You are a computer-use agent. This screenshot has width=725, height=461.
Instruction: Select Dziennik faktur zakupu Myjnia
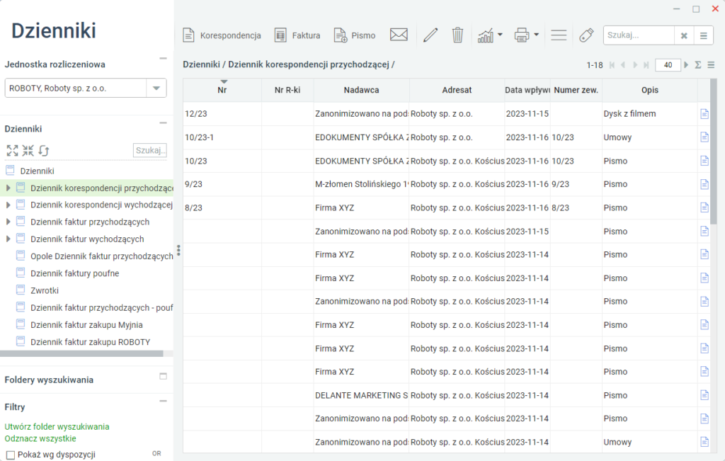click(x=86, y=325)
